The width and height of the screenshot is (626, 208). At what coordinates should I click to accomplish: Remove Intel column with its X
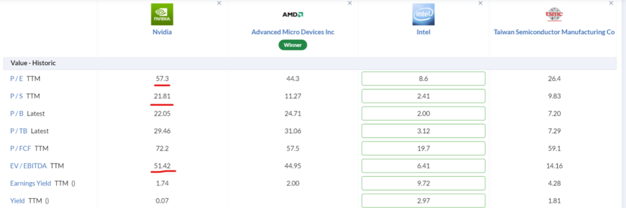click(481, 3)
